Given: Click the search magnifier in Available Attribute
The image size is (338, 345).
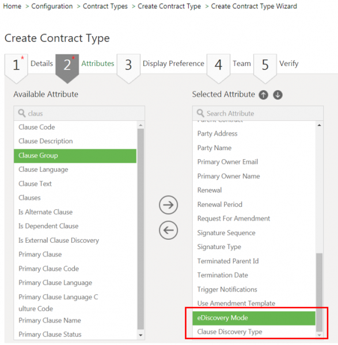Looking at the screenshot, I should click(x=22, y=113).
